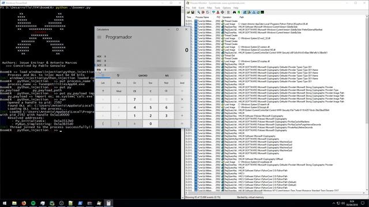The width and height of the screenshot is (369, 207).
Task: Click the Or button in Calculator
Action: coord(134,83)
